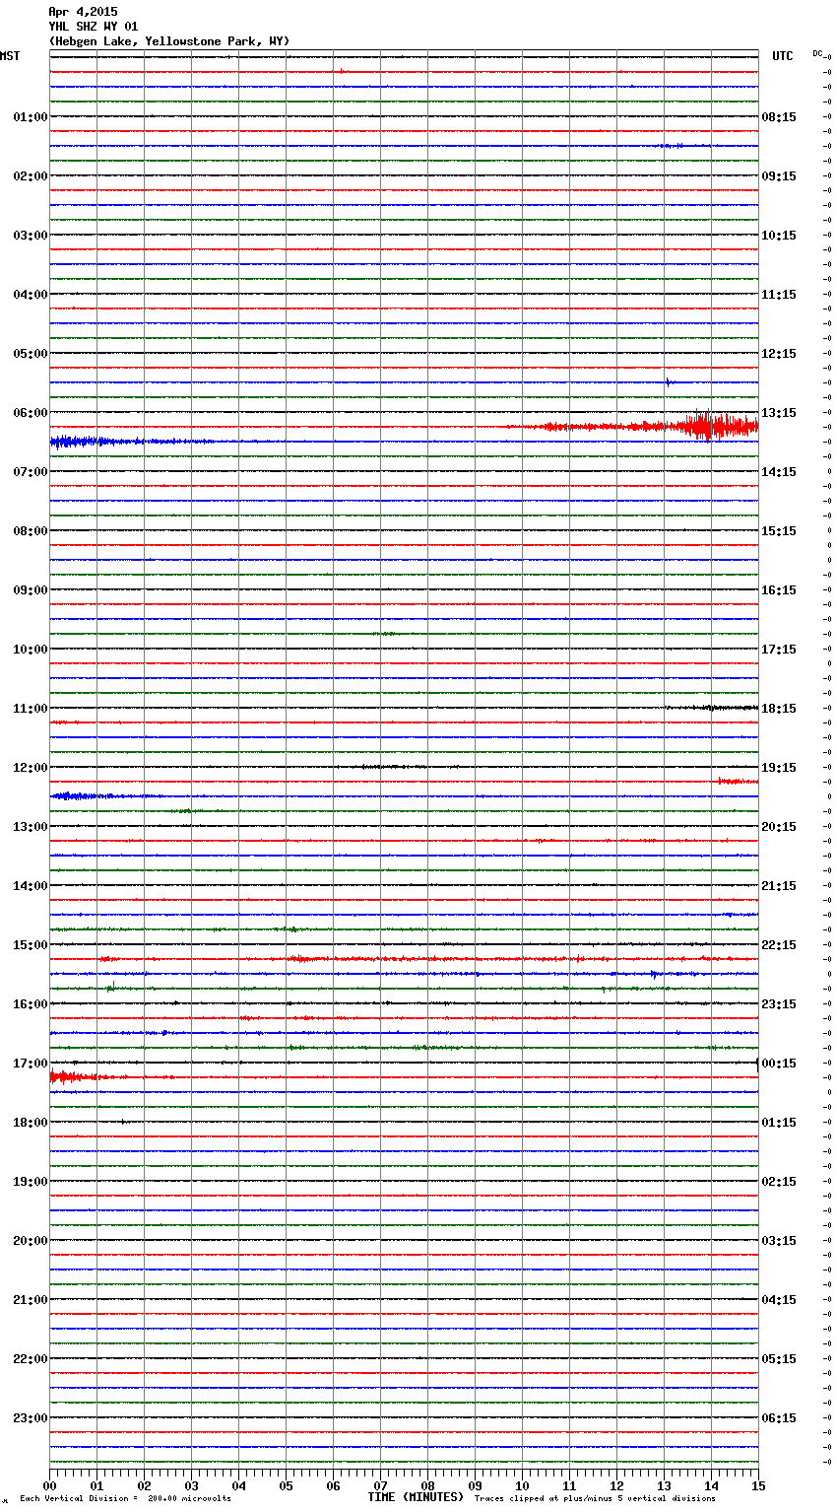Screen dimensions: 837x1512
Task: Select the "18:00" MST time label
Action: [x=31, y=1123]
